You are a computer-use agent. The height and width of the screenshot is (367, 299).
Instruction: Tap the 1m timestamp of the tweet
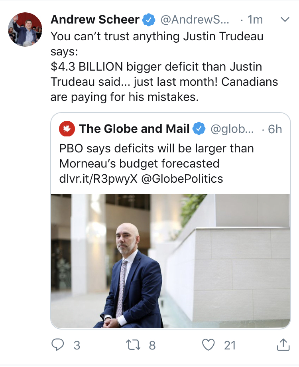[x=255, y=20]
